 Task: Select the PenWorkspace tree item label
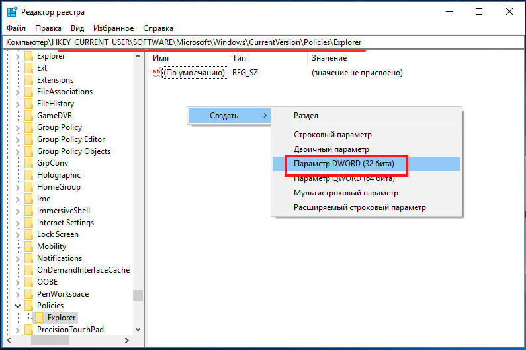pyautogui.click(x=63, y=294)
